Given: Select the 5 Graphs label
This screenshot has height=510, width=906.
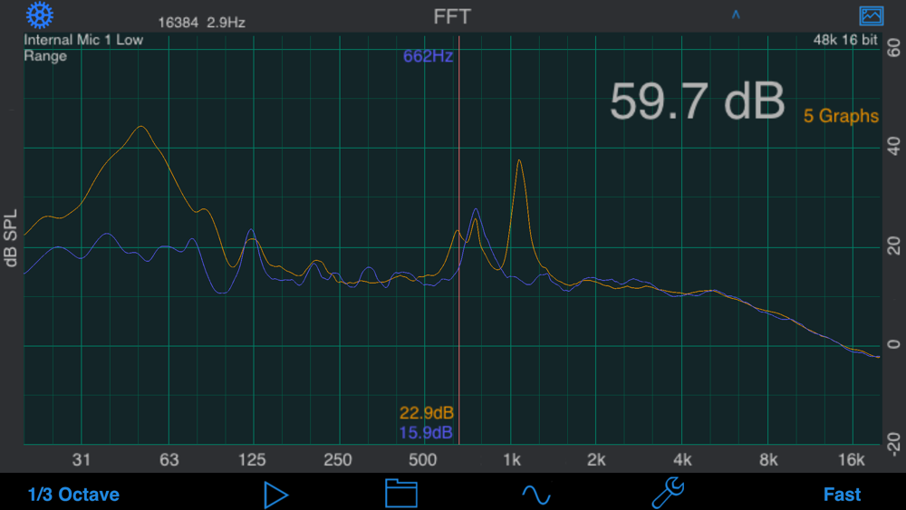Looking at the screenshot, I should coord(841,116).
